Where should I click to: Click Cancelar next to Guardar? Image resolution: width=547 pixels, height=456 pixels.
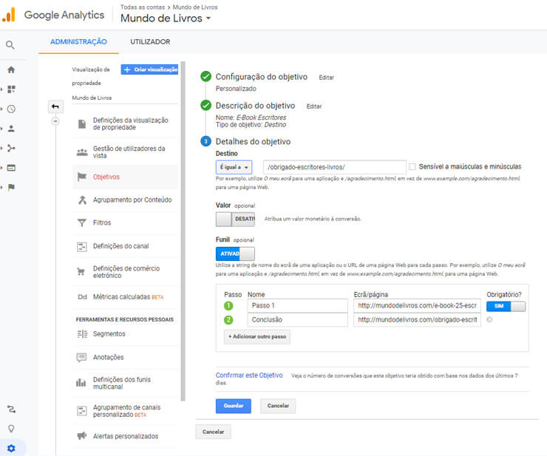(x=278, y=406)
